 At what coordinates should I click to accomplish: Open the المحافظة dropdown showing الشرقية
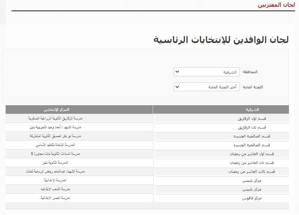pos(207,72)
